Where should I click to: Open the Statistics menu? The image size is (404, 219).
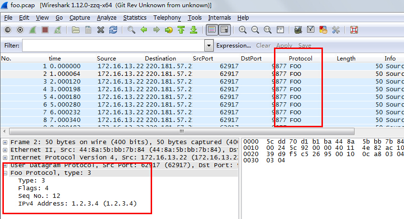coord(135,18)
